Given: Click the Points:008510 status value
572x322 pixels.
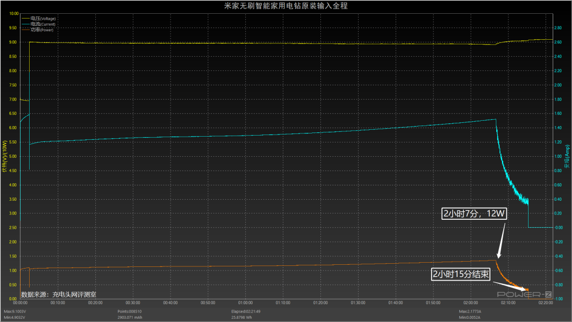Looking at the screenshot, I should pyautogui.click(x=130, y=311).
